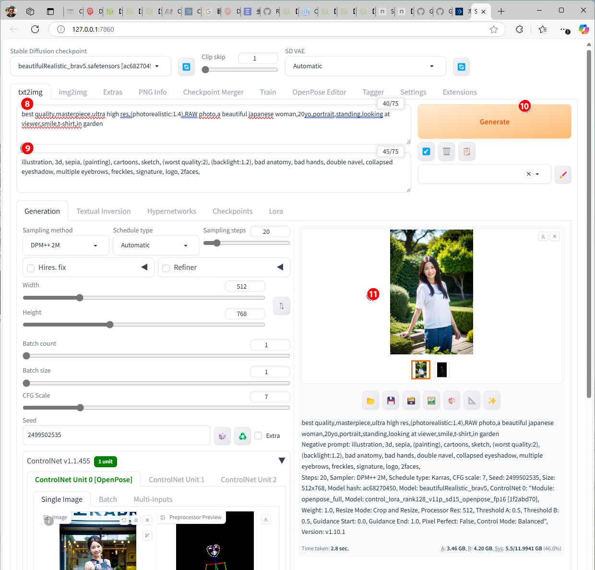This screenshot has height=570, width=595.
Task: Enable the Refiner checkbox
Action: (x=166, y=268)
